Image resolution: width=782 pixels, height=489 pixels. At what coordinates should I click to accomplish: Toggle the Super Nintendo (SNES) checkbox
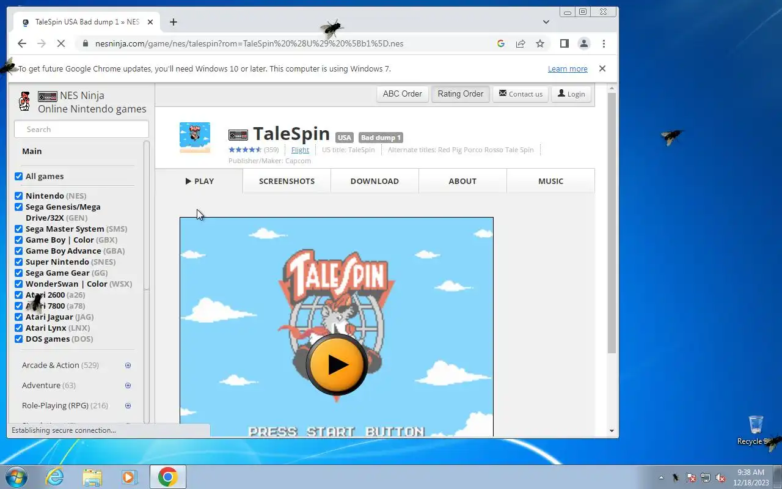(18, 262)
